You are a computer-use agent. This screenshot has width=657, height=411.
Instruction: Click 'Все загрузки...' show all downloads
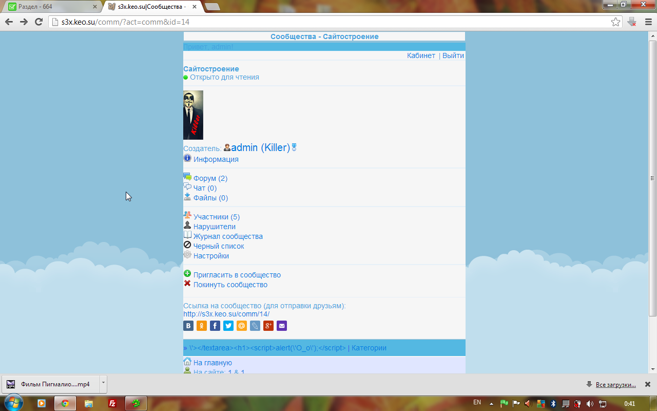pyautogui.click(x=615, y=384)
